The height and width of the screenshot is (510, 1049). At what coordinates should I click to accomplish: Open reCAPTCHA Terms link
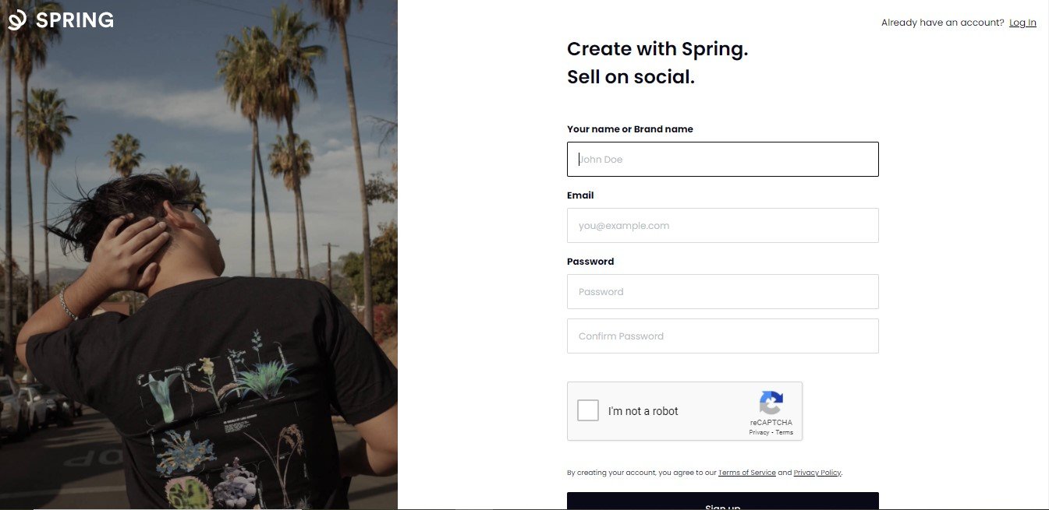pos(784,432)
